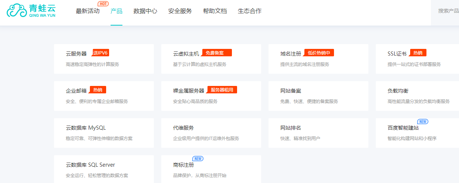The image size is (459, 183).
Task: Open the 数据中心 menu
Action: pos(145,11)
